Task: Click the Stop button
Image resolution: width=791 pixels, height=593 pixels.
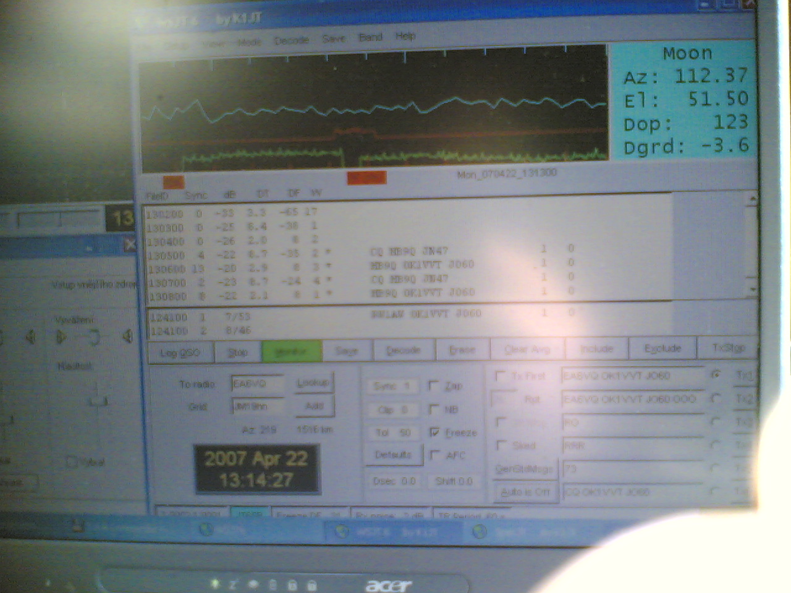Action: (237, 352)
